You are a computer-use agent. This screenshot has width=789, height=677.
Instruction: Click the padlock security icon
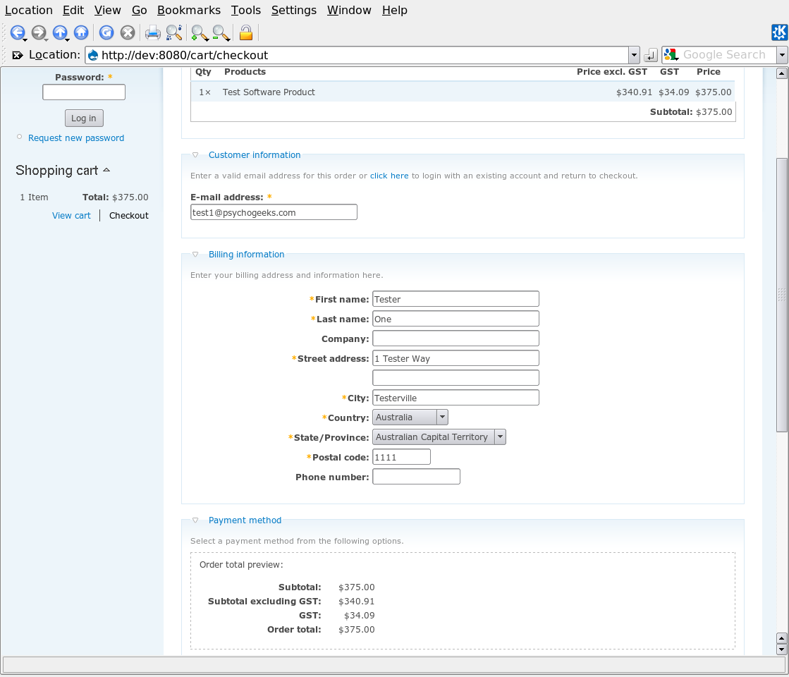tap(245, 32)
